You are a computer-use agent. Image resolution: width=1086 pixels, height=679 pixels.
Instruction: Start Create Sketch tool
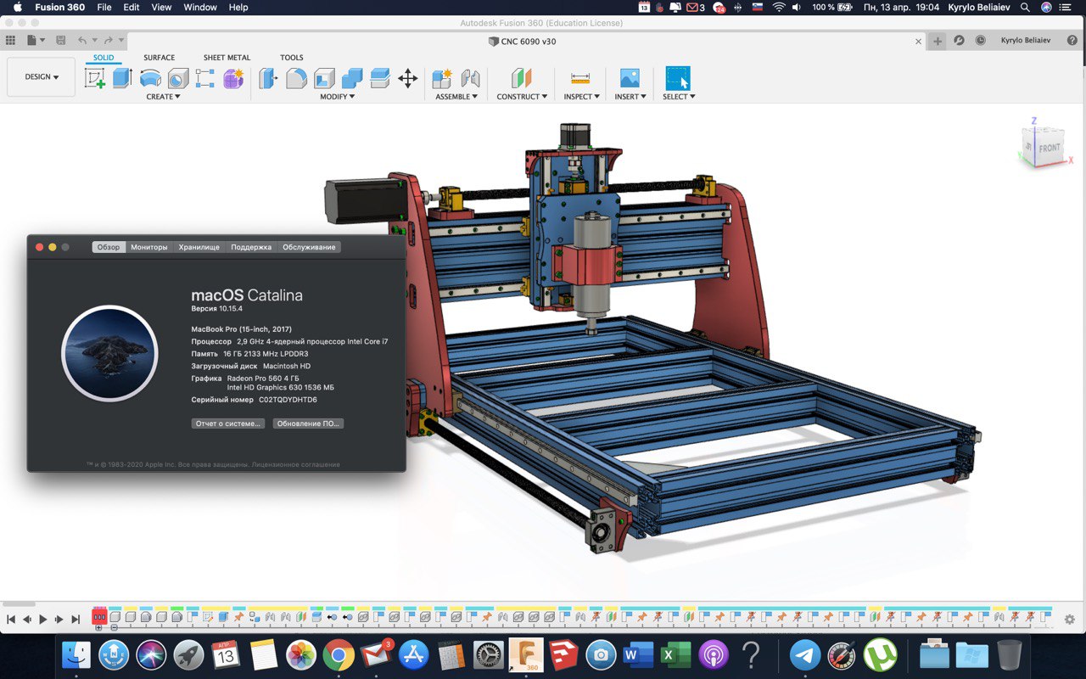[x=95, y=79]
